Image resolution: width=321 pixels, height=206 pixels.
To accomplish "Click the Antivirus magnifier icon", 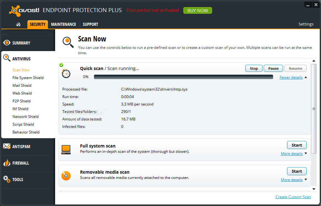I will pos(7,58).
